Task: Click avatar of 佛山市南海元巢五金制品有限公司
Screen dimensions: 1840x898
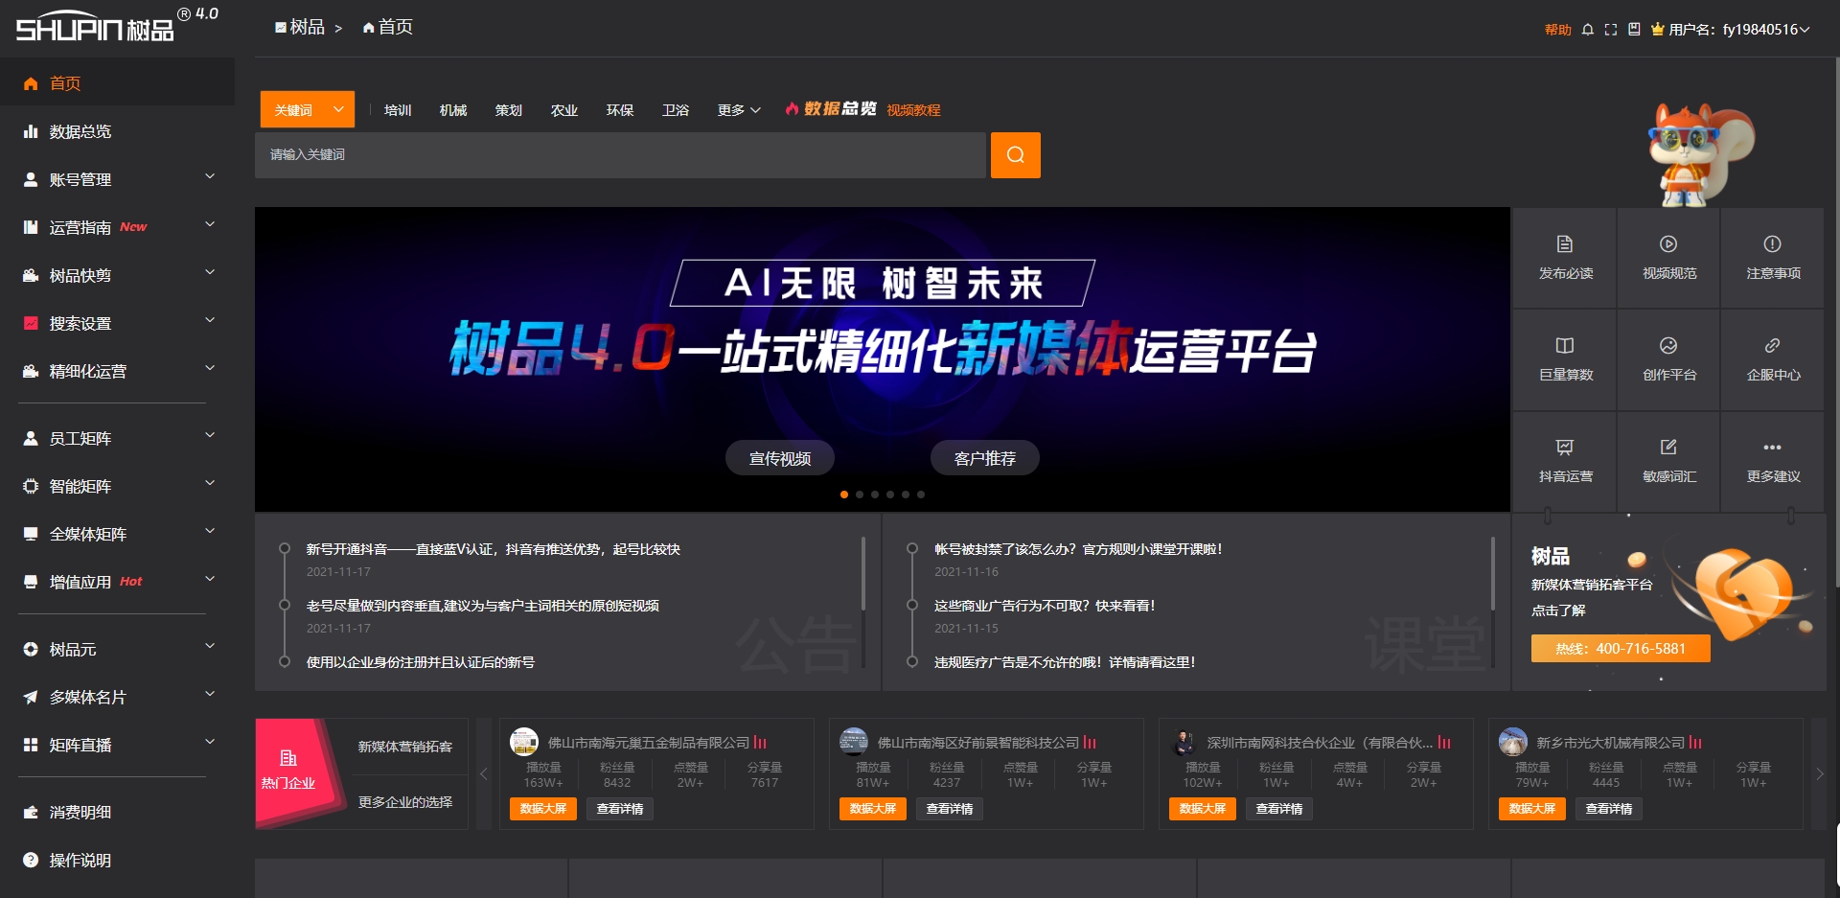Action: [524, 742]
